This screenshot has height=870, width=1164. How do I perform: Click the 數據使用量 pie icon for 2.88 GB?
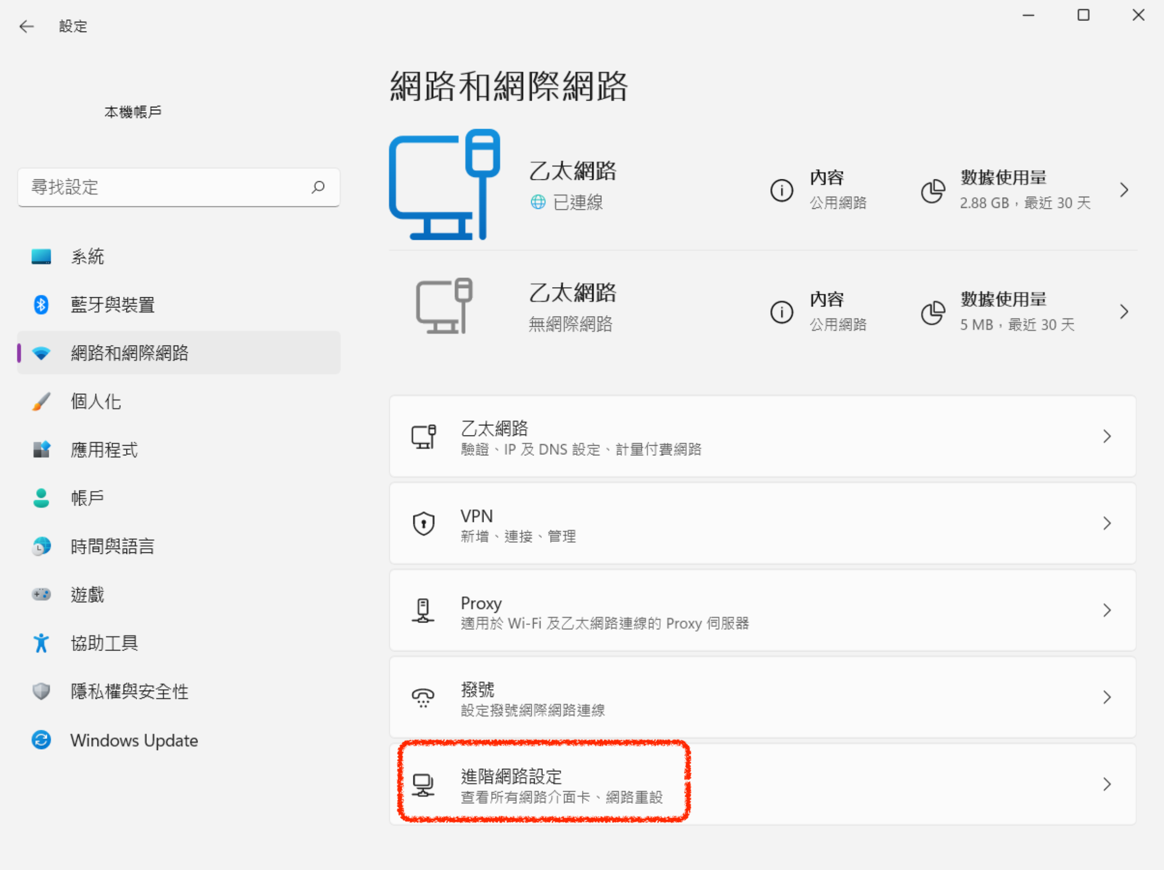tap(933, 191)
